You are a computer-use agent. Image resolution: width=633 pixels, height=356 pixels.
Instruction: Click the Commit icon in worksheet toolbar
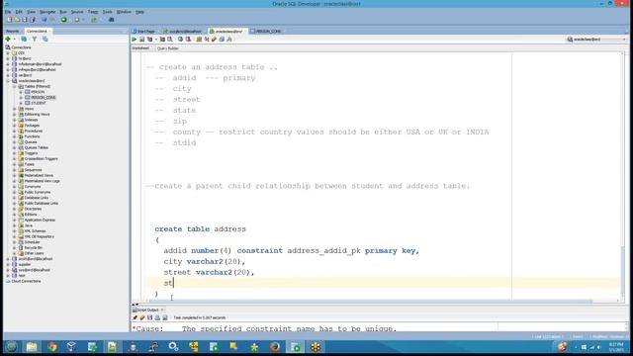pyautogui.click(x=180, y=40)
